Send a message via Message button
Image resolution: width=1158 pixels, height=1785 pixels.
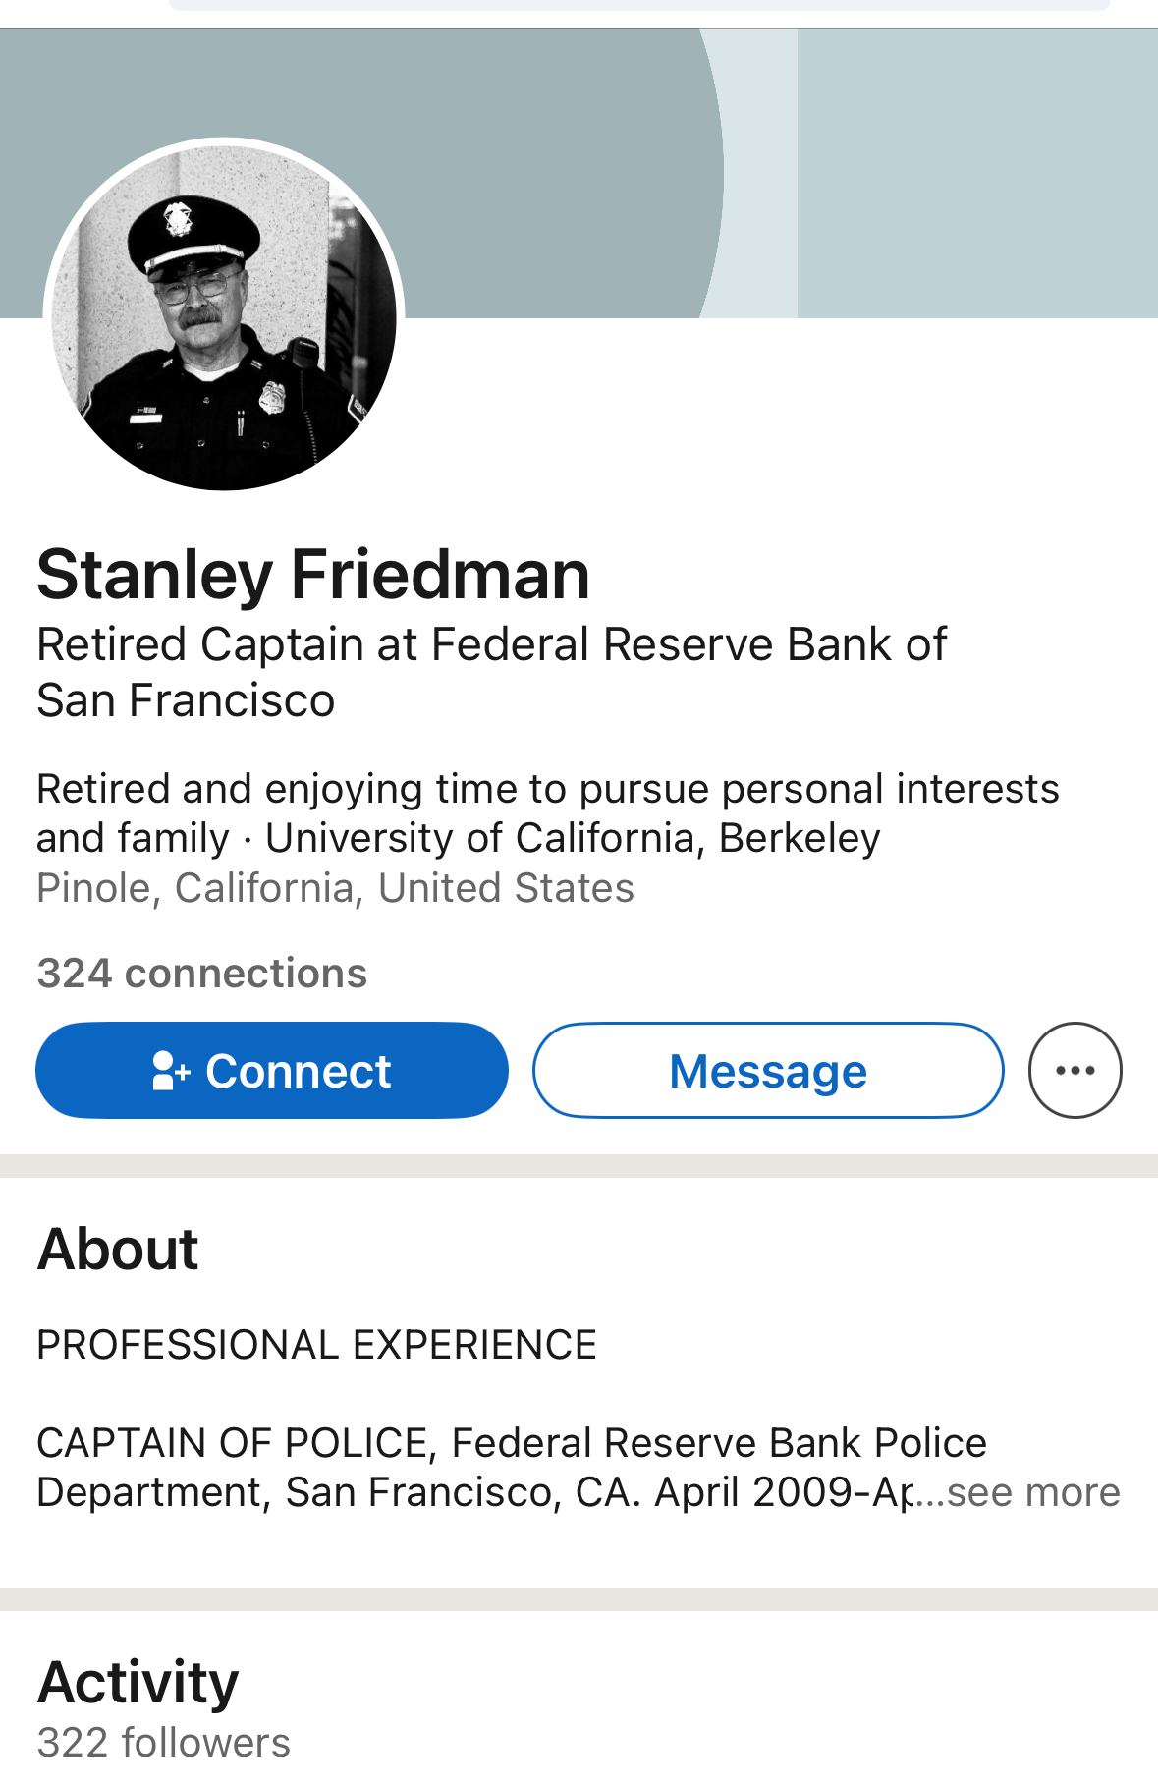click(x=768, y=1071)
